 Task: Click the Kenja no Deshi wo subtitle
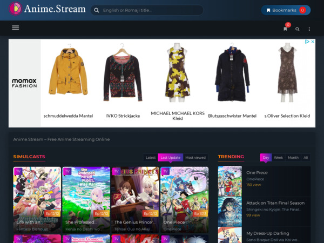pos(83,229)
